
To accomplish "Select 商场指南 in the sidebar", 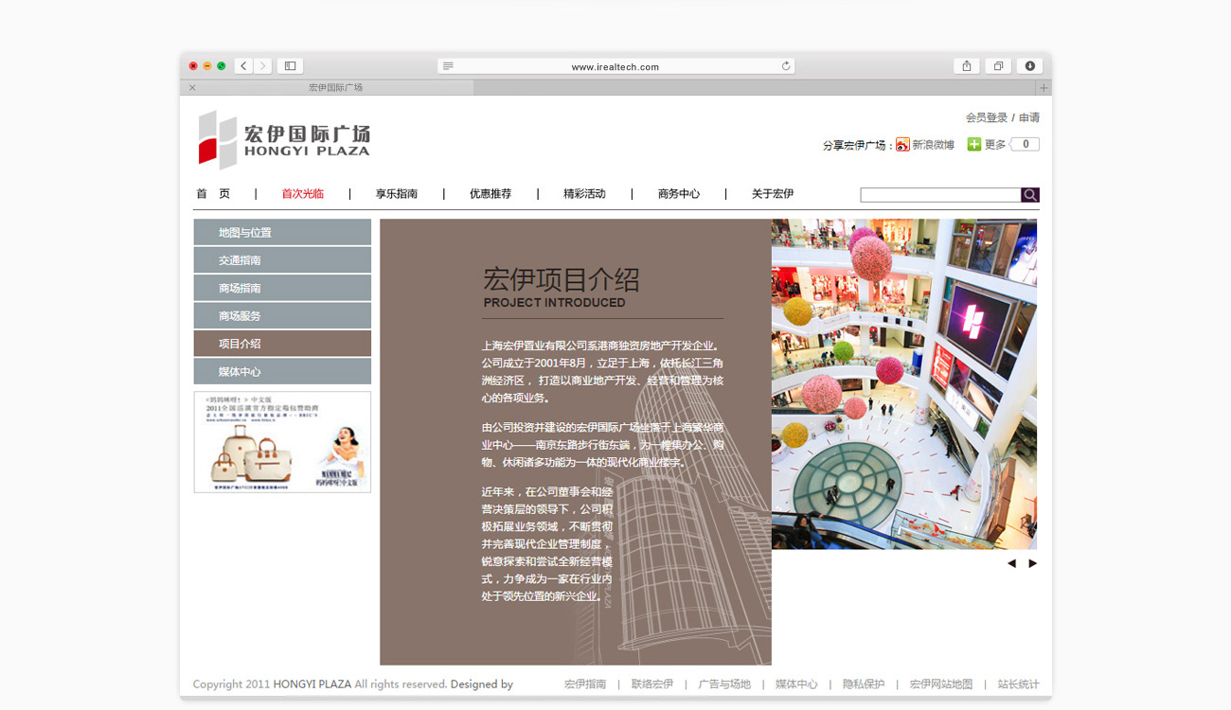I will [282, 288].
